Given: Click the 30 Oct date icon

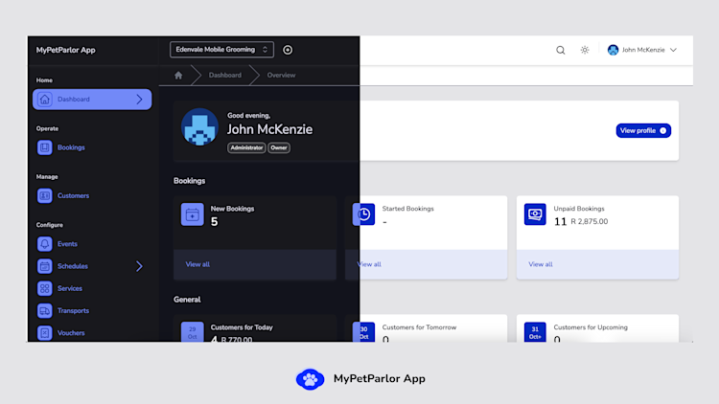Looking at the screenshot, I should pos(363,332).
